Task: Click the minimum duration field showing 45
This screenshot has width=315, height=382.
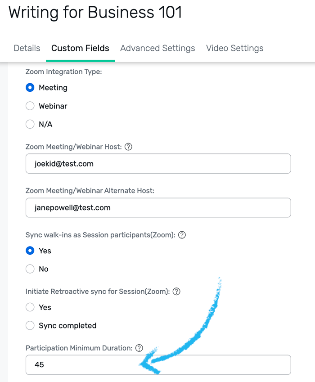Action: 158,365
